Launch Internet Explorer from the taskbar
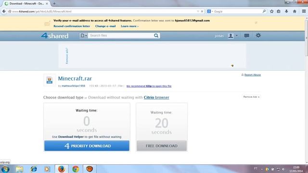Viewport: 308px width, 173px height. (x=34, y=169)
